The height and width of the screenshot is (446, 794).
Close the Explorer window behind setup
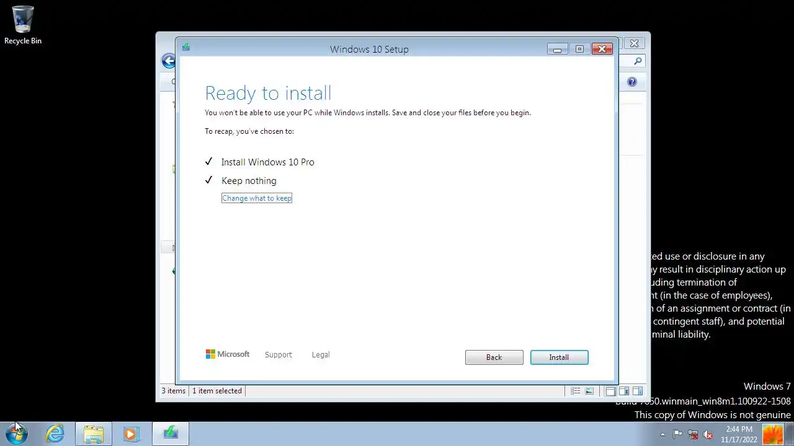point(634,43)
